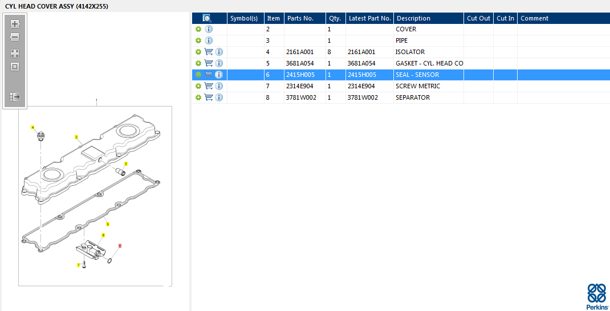The image size is (610, 311).
Task: Click the Description column header
Action: 429,18
